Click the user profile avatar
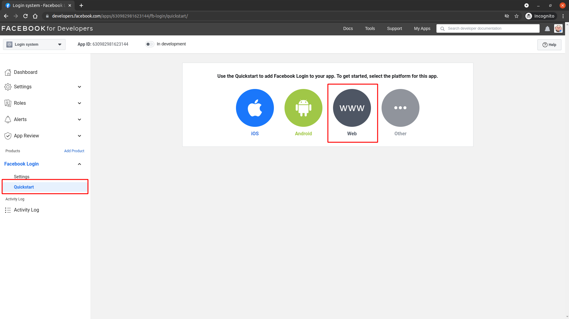The image size is (569, 319). (558, 28)
